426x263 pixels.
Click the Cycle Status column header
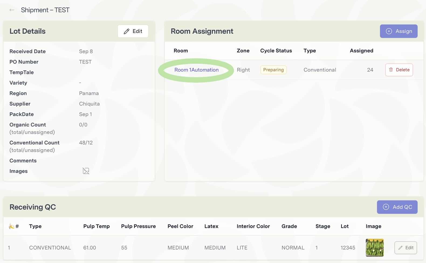[x=276, y=51]
